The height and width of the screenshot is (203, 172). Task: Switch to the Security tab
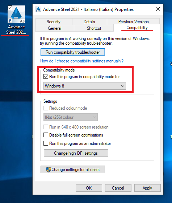click(x=54, y=22)
